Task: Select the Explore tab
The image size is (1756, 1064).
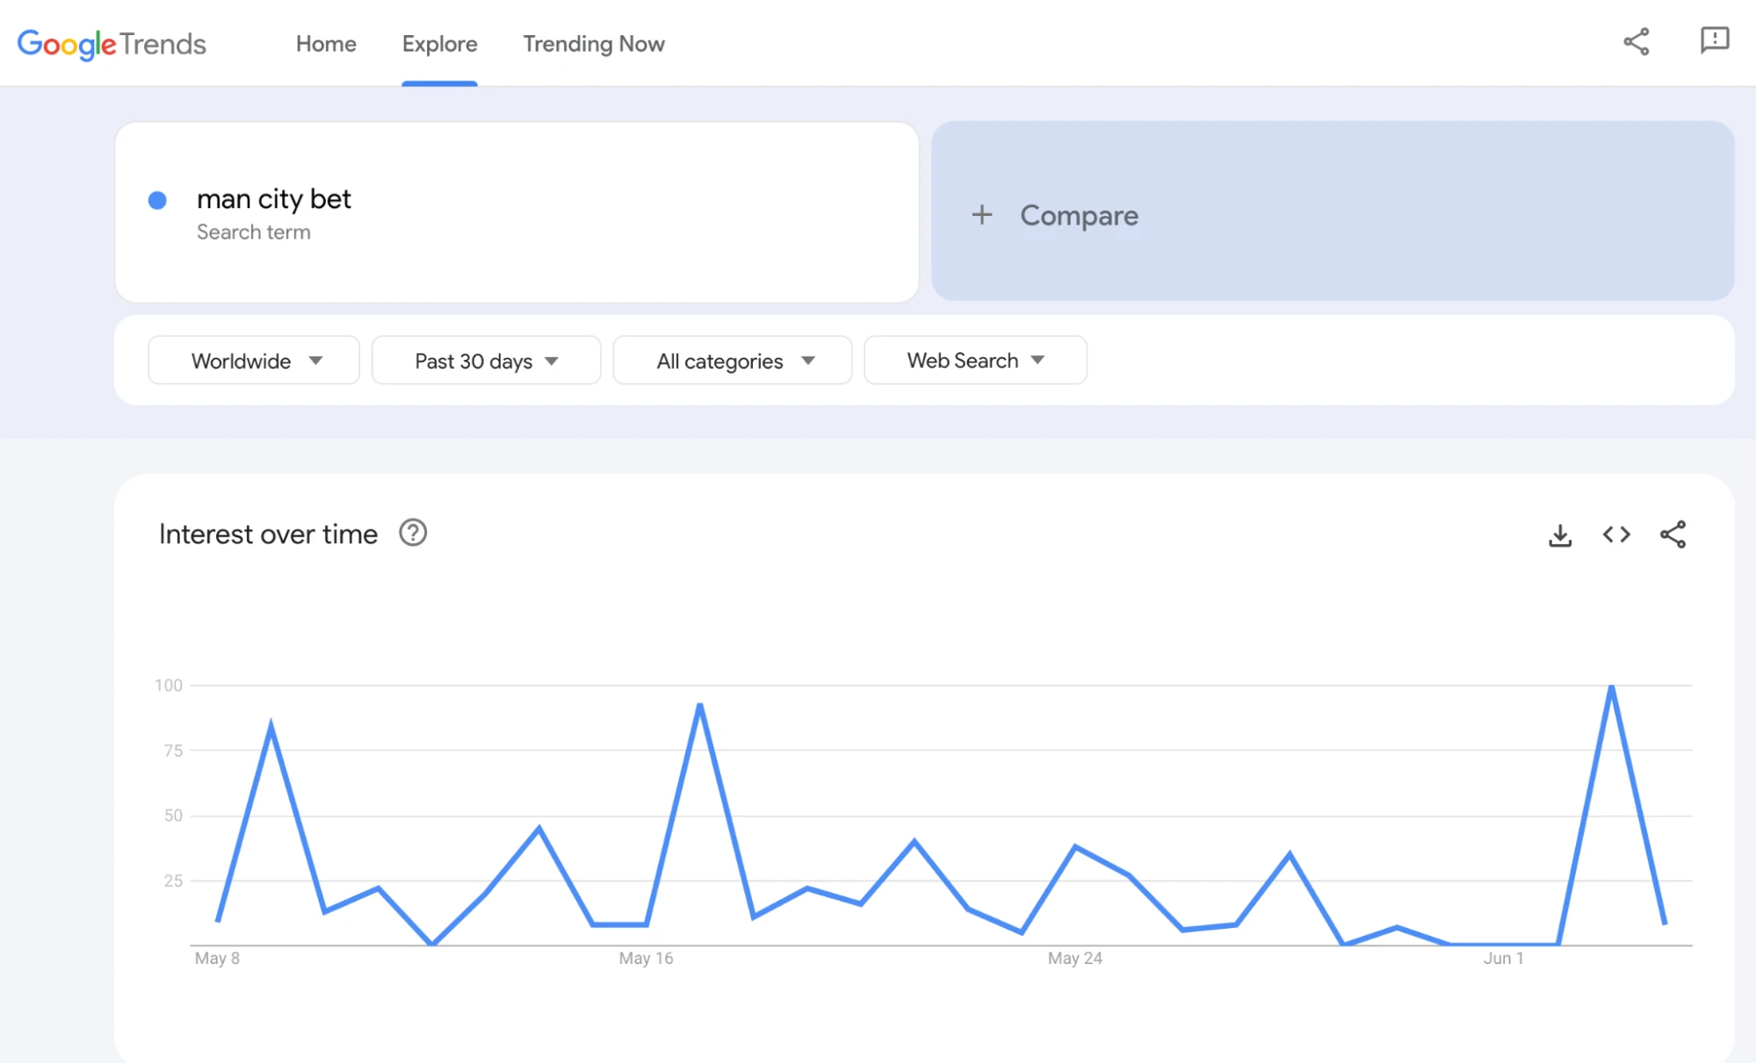Action: coord(439,44)
